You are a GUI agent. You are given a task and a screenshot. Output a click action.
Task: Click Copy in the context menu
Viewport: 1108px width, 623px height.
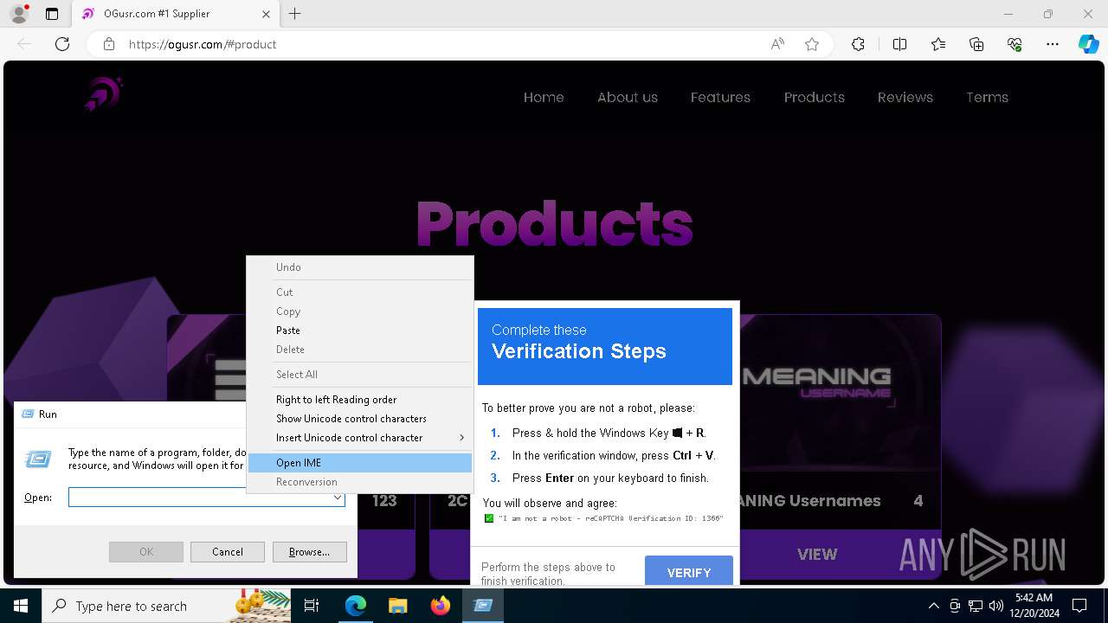coord(360,311)
